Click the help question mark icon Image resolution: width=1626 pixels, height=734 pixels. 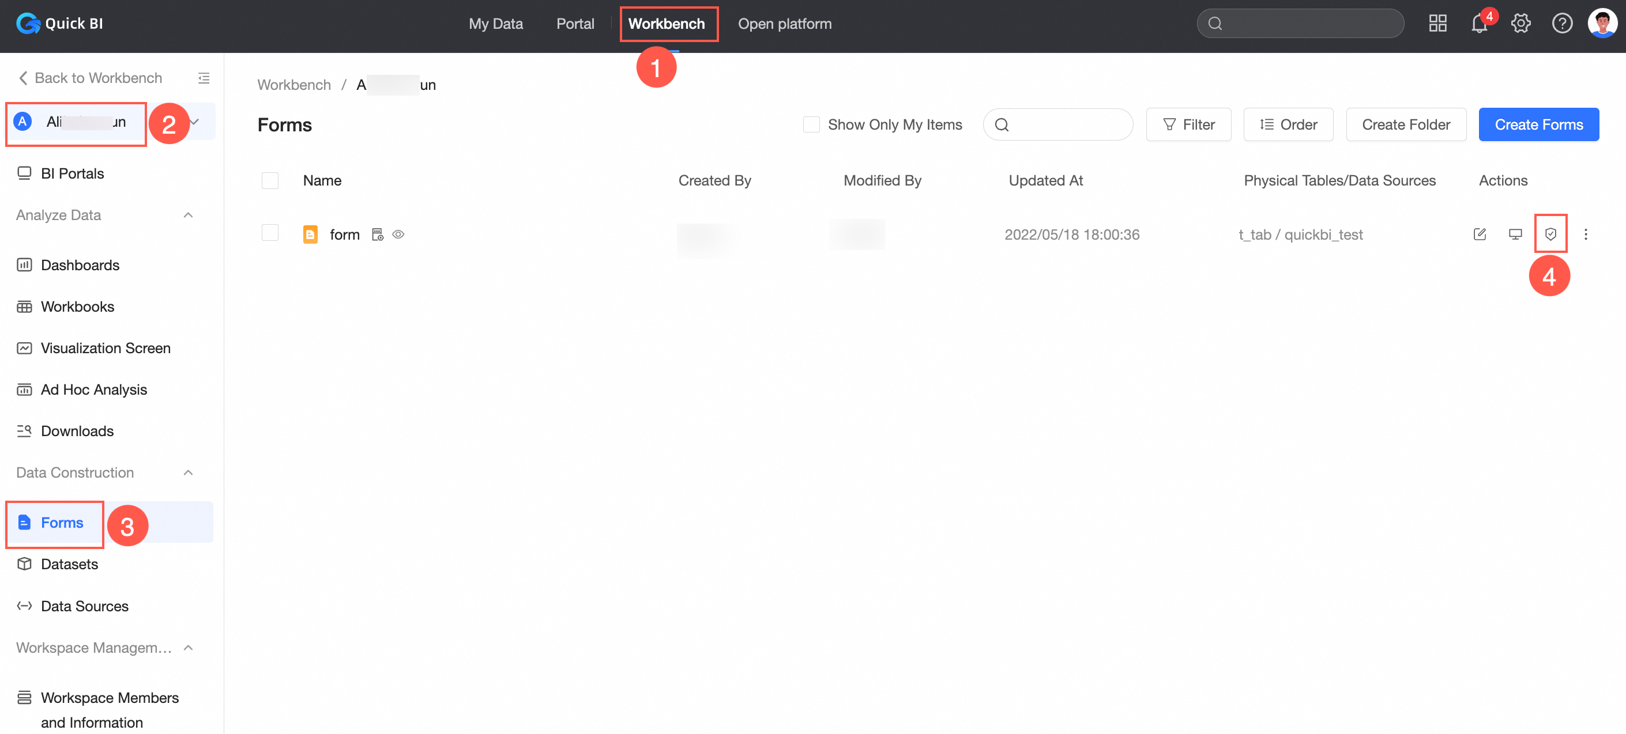point(1561,24)
